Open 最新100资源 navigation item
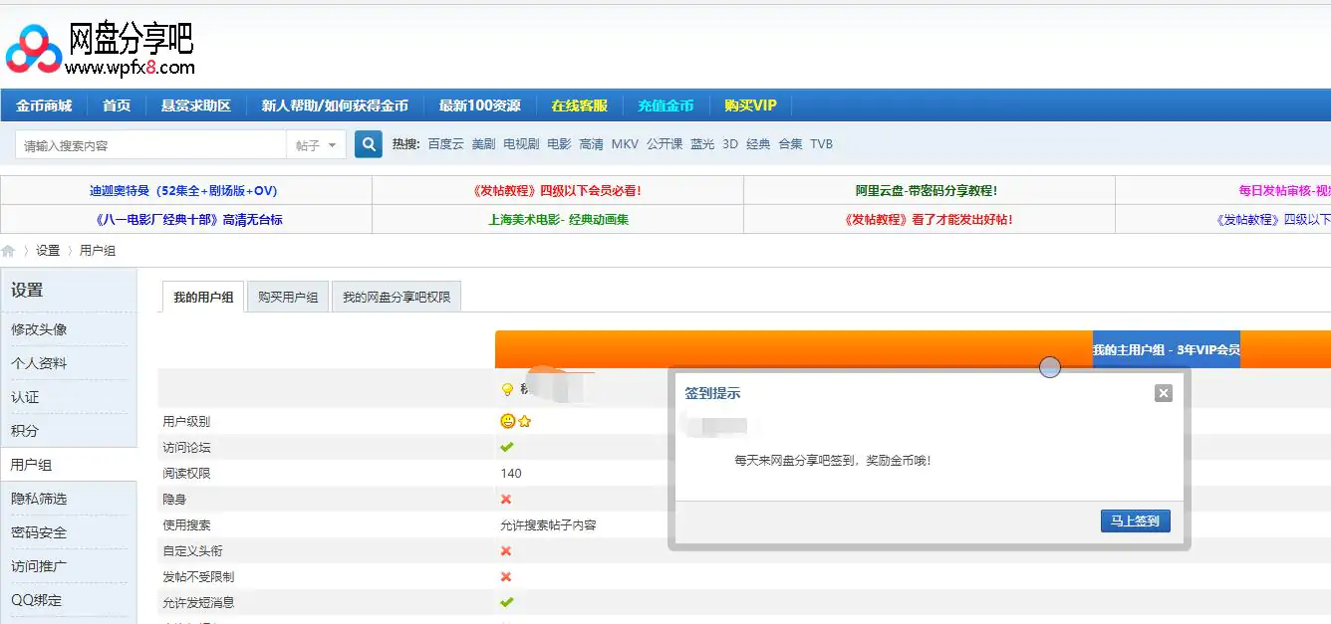This screenshot has height=624, width=1331. [x=479, y=105]
